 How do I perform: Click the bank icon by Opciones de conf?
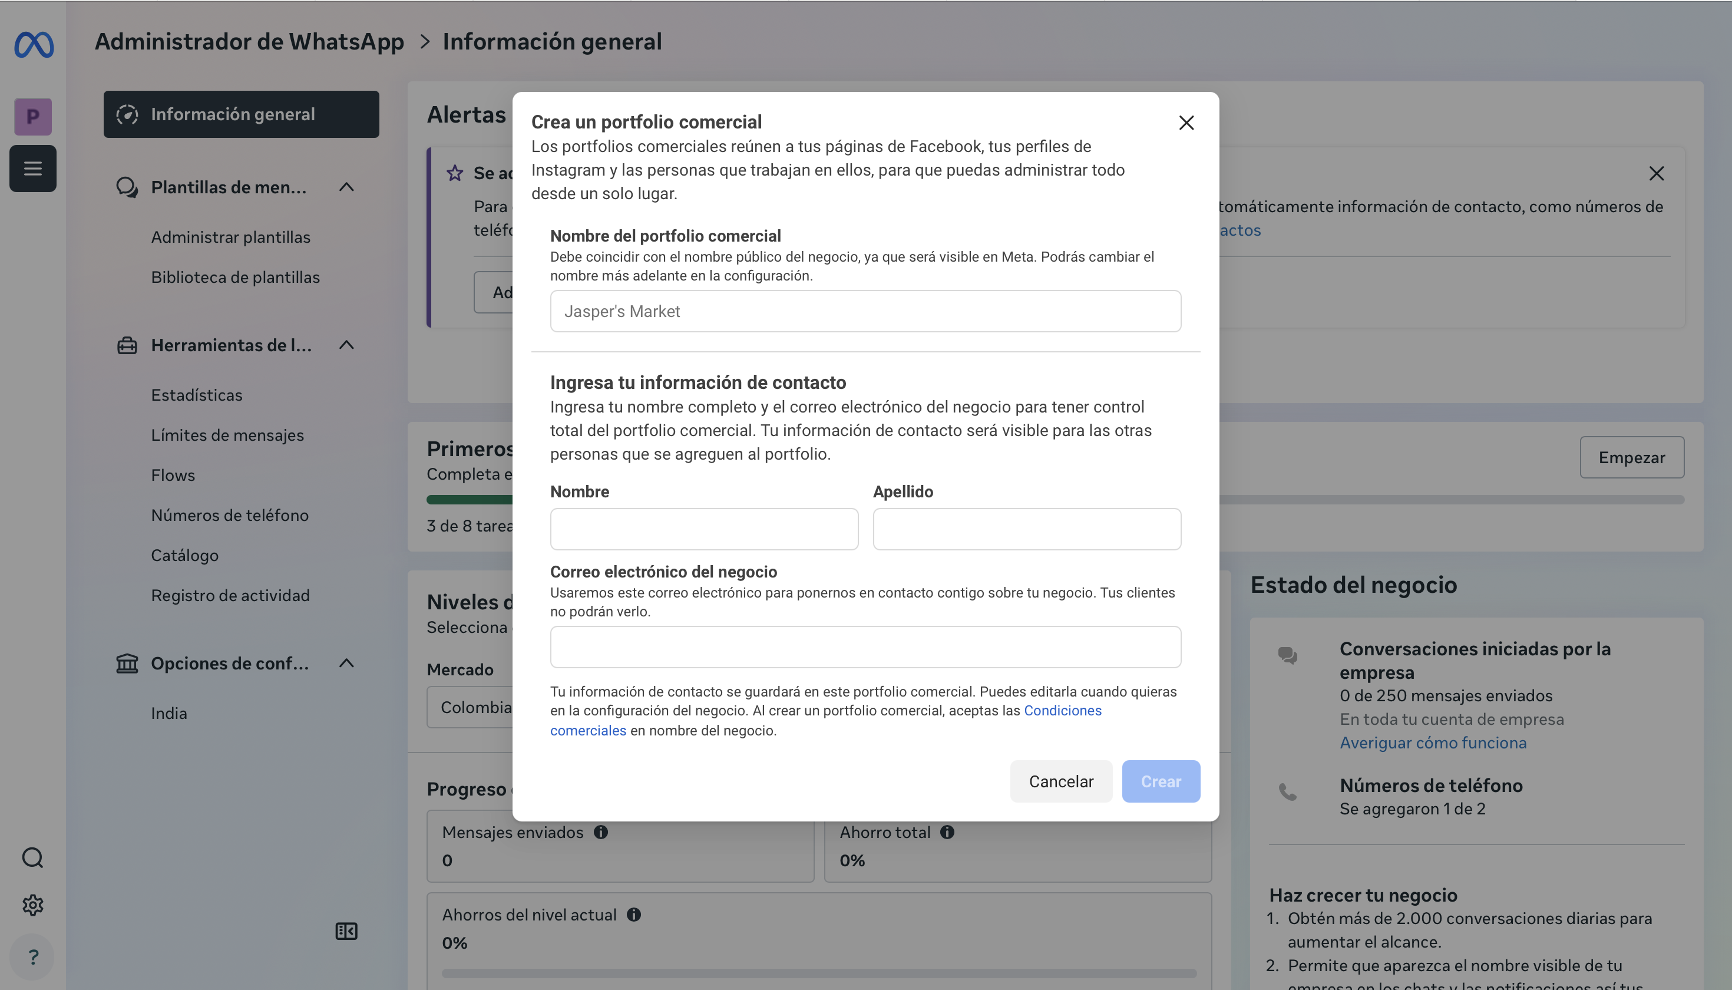(127, 663)
